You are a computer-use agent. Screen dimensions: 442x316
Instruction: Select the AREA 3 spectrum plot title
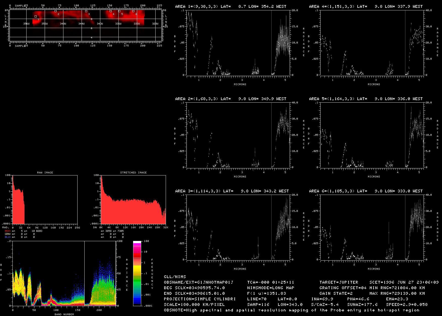click(x=232, y=191)
